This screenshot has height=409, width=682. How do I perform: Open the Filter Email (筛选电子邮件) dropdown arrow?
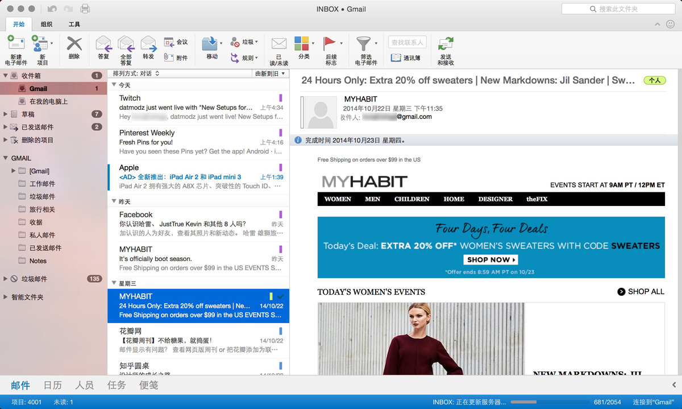(x=376, y=43)
